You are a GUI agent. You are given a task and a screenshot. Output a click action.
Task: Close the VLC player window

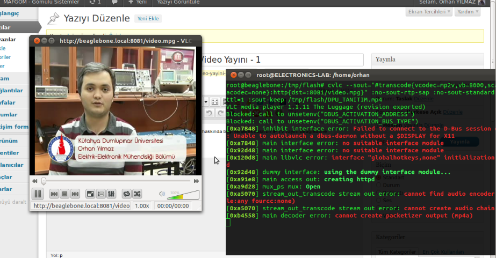[x=37, y=41]
